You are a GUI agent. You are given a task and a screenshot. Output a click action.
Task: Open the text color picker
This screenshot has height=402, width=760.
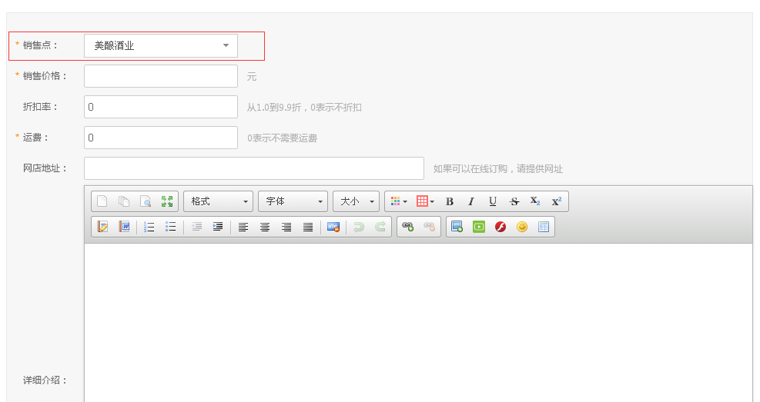398,201
